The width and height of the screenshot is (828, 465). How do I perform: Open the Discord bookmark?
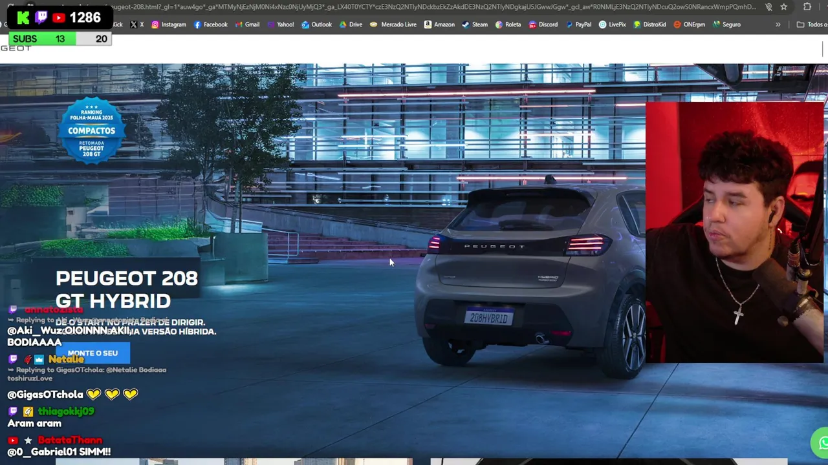pos(543,25)
